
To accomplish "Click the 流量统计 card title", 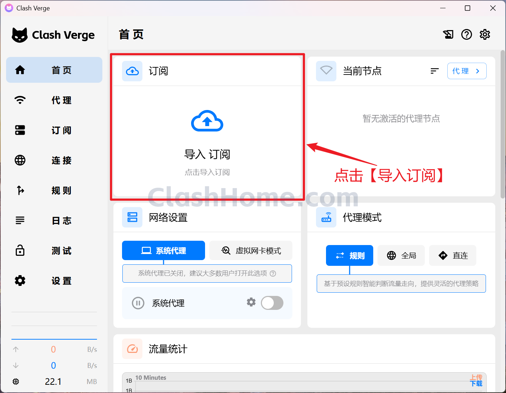I will click(168, 349).
